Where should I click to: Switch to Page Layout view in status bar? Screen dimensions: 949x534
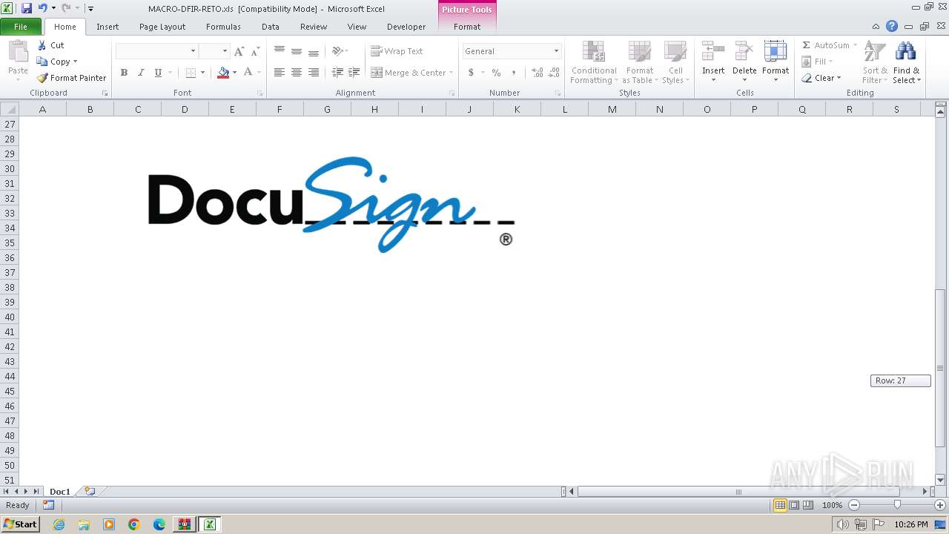pyautogui.click(x=794, y=505)
